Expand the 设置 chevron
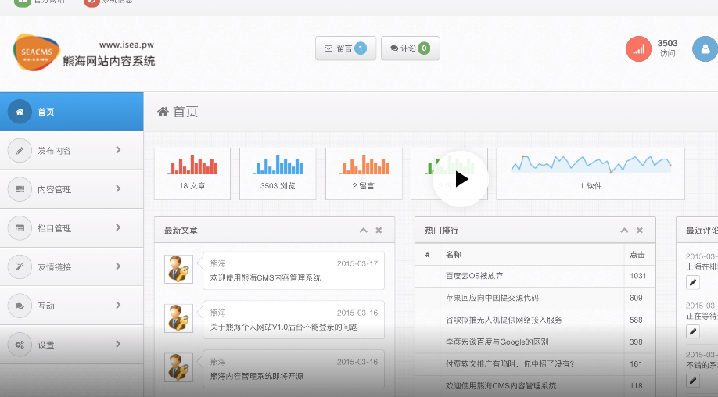The width and height of the screenshot is (718, 397). coord(119,345)
